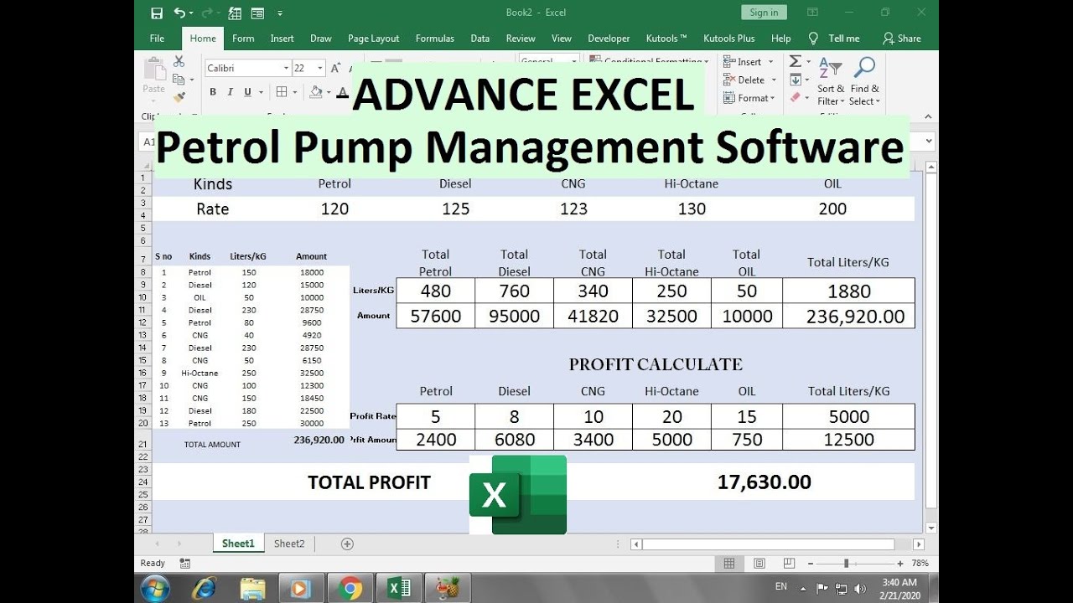The height and width of the screenshot is (603, 1073).
Task: Click the Share button
Action: pos(902,39)
